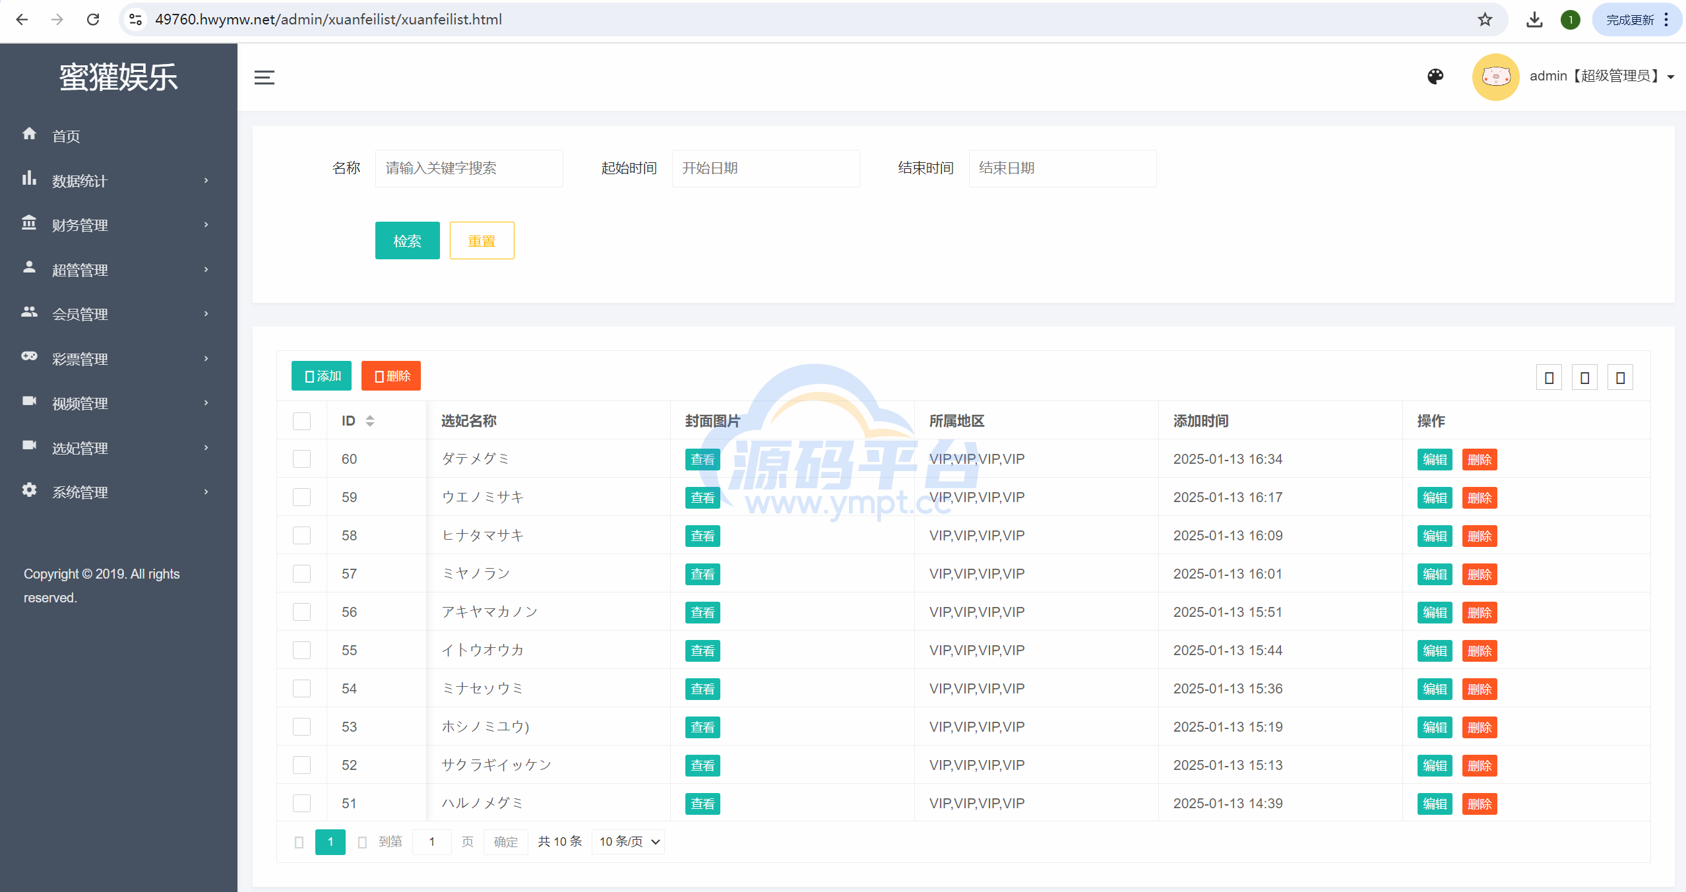Open the theme palette icon

tap(1435, 77)
